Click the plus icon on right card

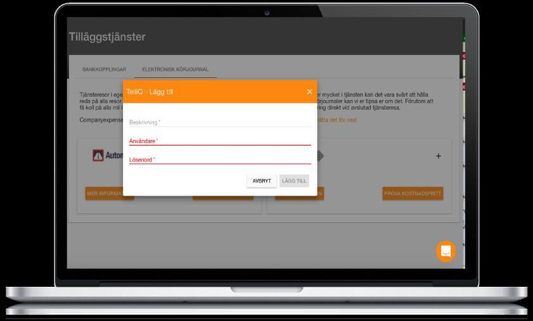pyautogui.click(x=439, y=156)
